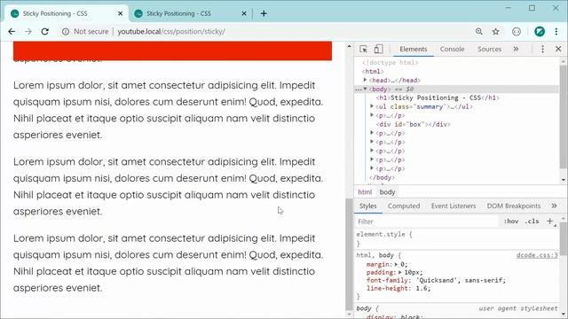Screen dimensions: 568x319
Task: Expand the padding shorthand triangle
Action: 400,272
